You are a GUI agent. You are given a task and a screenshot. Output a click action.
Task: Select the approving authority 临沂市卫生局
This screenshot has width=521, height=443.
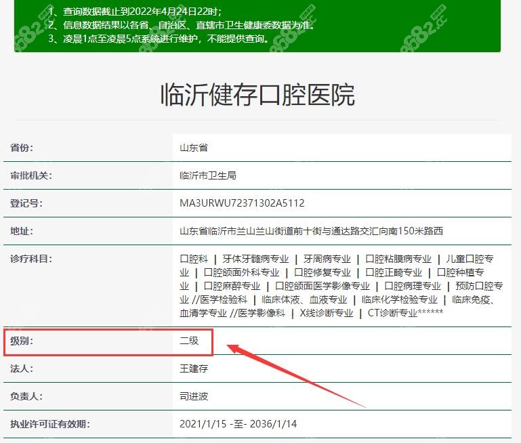[x=208, y=175]
